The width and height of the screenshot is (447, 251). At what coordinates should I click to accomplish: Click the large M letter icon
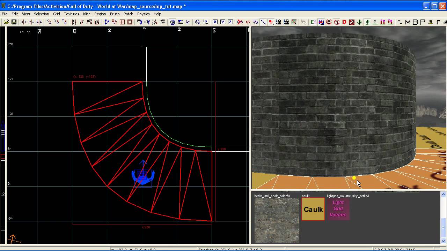tap(408, 22)
